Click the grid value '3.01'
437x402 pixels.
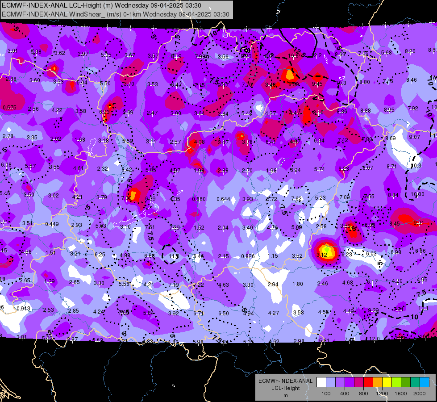point(12,51)
